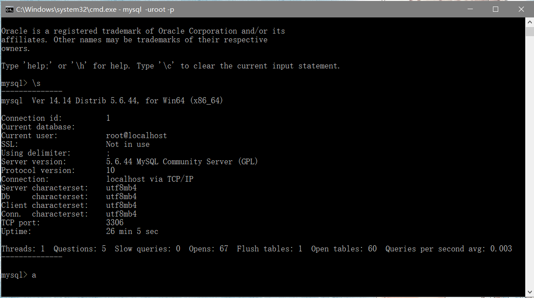This screenshot has width=534, height=298.
Task: Click the 'Open tables: 60' statistic
Action: (344, 249)
